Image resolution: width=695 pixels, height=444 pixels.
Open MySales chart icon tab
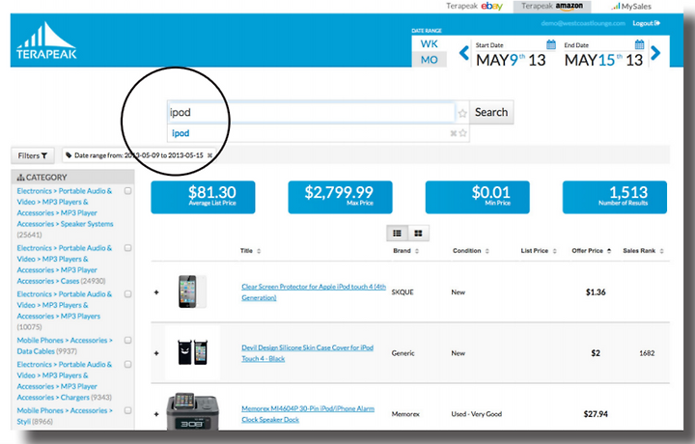(x=631, y=6)
